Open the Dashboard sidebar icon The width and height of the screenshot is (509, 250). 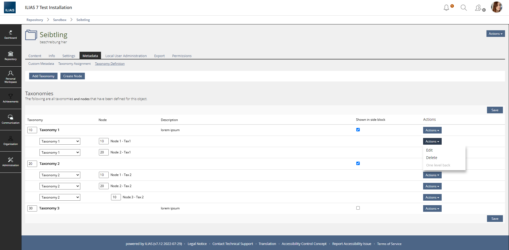click(11, 35)
